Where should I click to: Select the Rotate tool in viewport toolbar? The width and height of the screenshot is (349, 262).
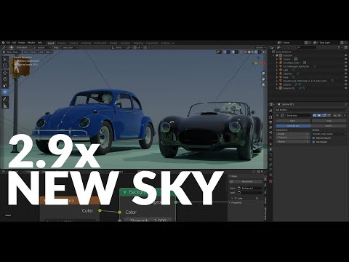5,79
